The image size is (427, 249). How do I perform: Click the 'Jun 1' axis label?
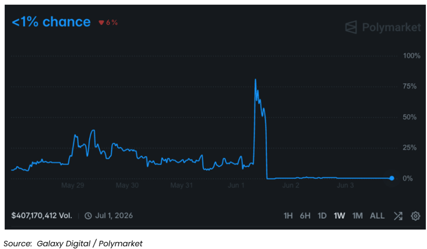(236, 185)
